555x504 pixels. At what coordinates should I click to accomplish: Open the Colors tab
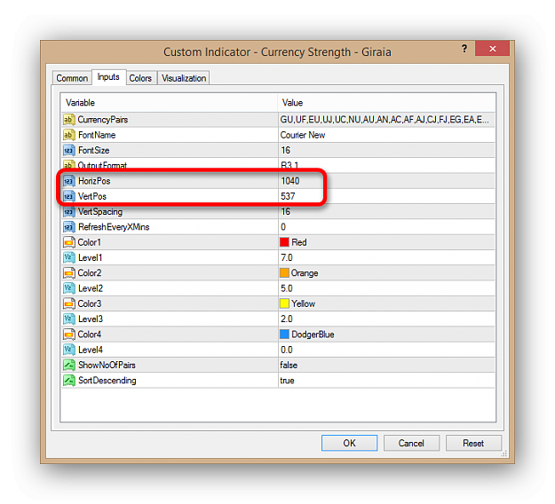tap(140, 78)
